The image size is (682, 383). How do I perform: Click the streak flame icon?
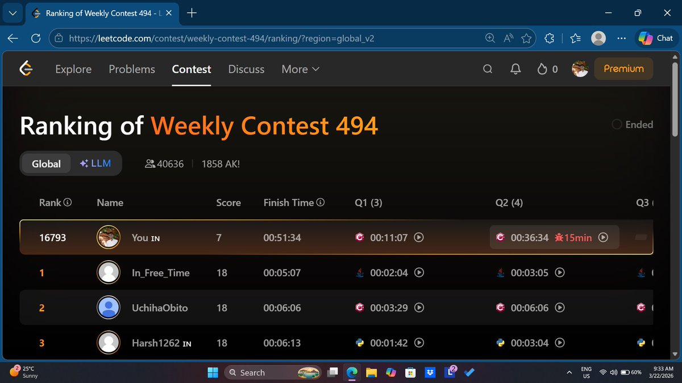(542, 69)
